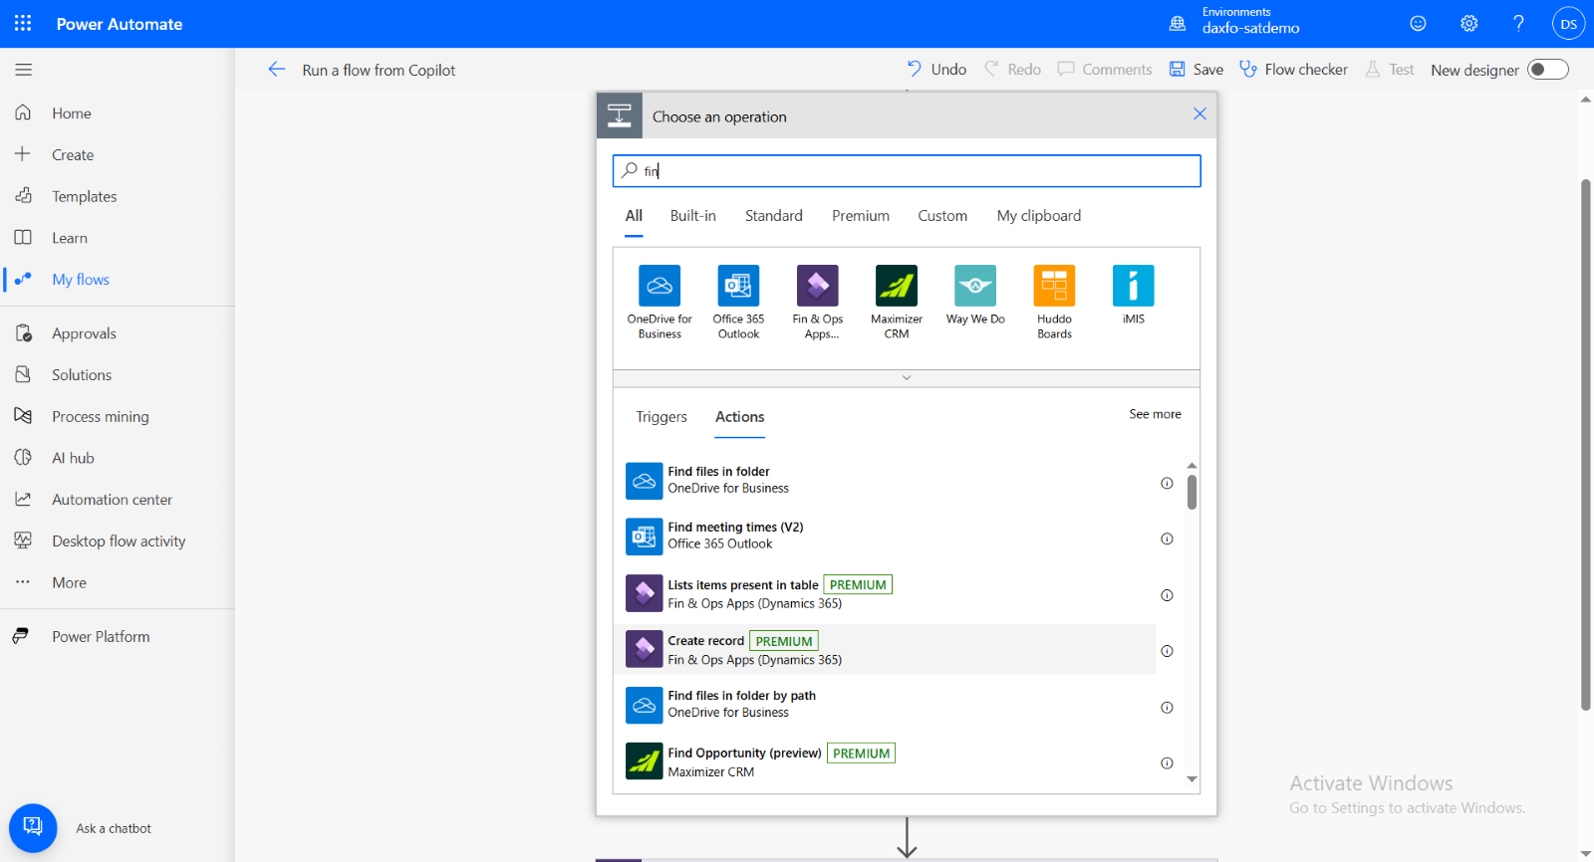Choose the iMIS connector icon
Screen dimensions: 1594x862
1133,286
